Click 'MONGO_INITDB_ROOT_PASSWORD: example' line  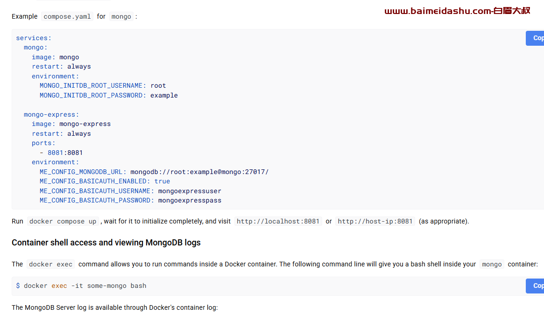(x=109, y=95)
